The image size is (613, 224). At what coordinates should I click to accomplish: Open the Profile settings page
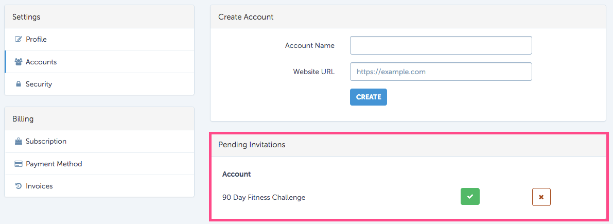99,40
